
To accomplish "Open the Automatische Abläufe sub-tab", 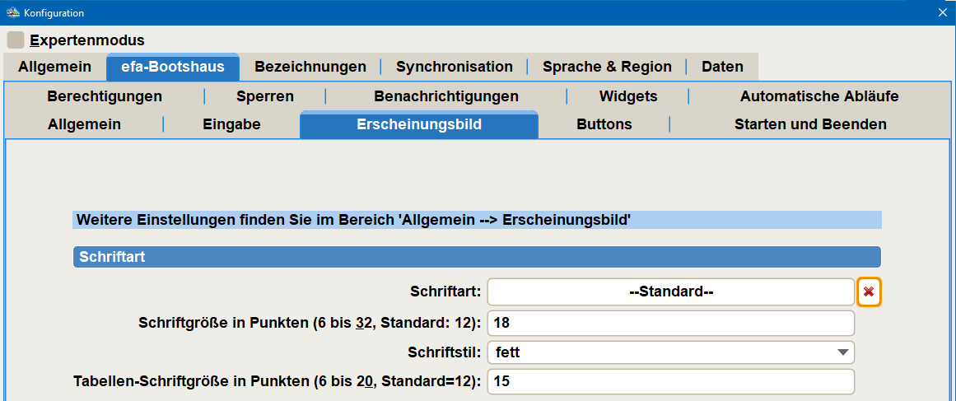I will tap(819, 96).
